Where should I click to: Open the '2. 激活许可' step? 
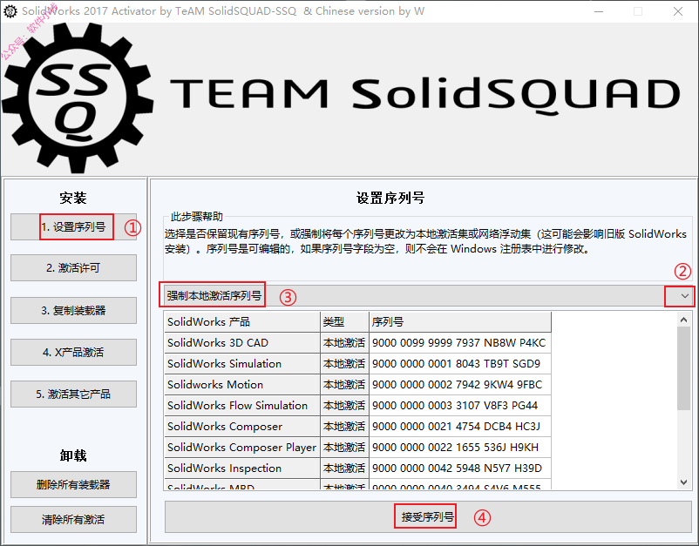pos(73,267)
